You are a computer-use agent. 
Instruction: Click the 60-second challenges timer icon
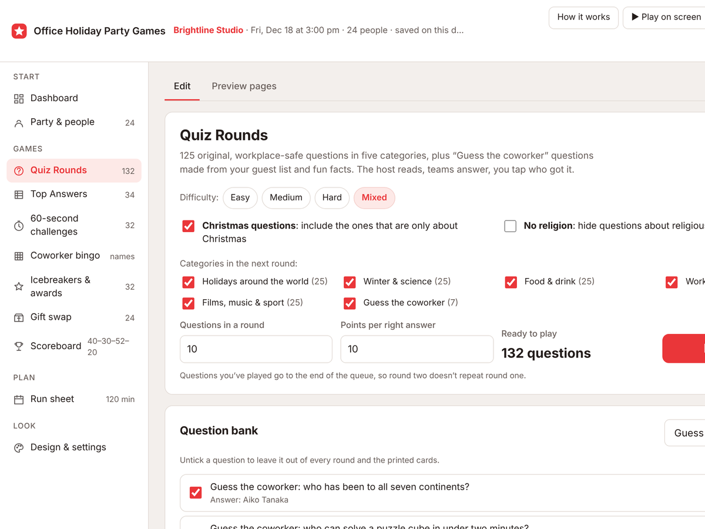[19, 225]
